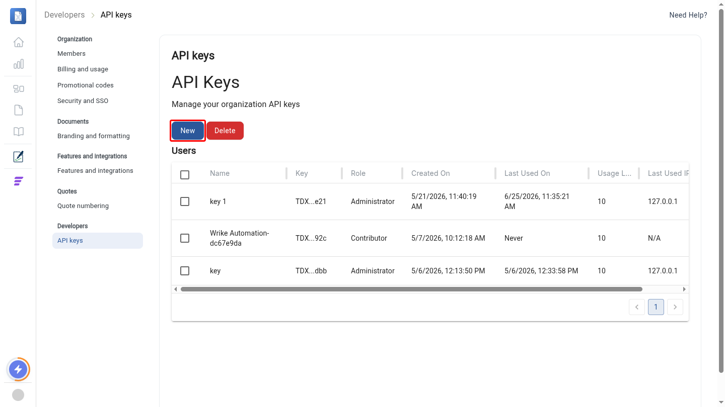This screenshot has width=725, height=407.
Task: Tick the checkbox for the TDX...dbb key row
Action: [185, 271]
